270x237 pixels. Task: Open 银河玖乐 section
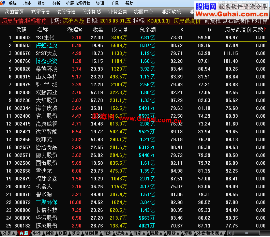click(171, 12)
